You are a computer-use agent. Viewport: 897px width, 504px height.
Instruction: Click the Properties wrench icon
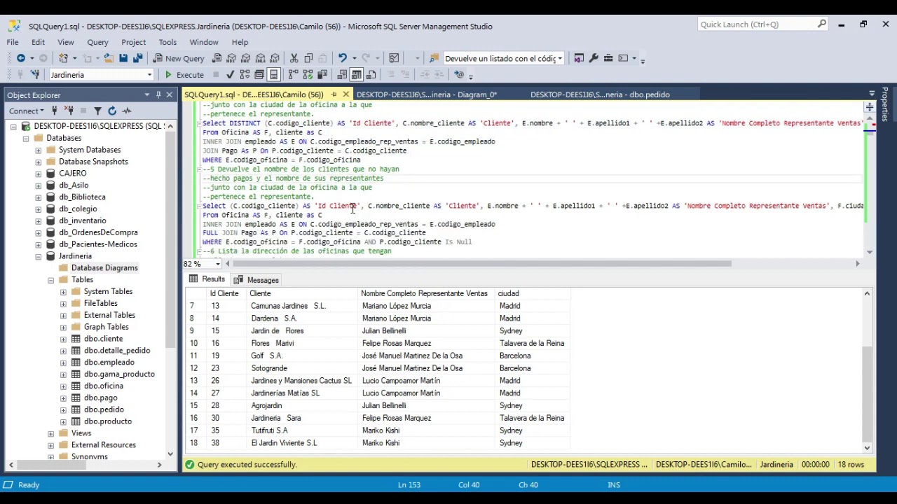pos(594,58)
